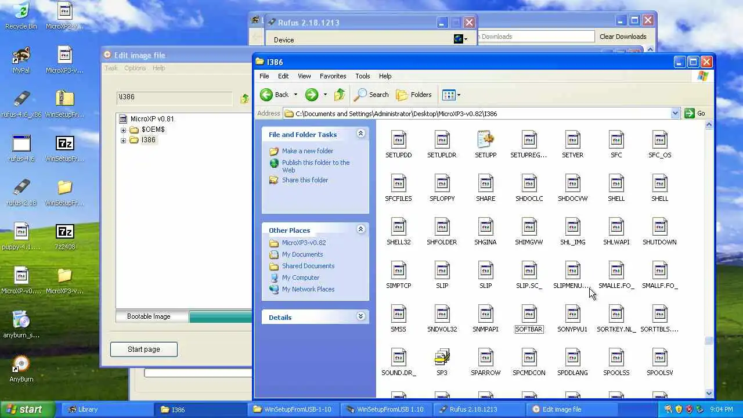Select the SHUTDOWN file
Screen dimensions: 743x418
tap(659, 232)
